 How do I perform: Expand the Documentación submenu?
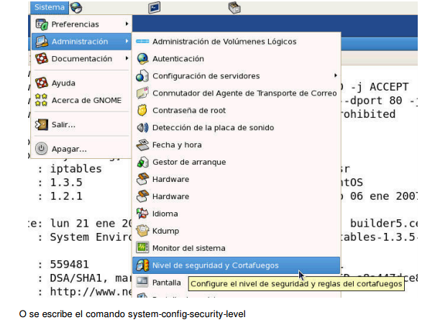(81, 59)
